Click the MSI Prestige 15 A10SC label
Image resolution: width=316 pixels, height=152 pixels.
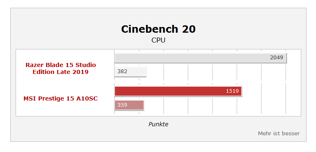[60, 98]
